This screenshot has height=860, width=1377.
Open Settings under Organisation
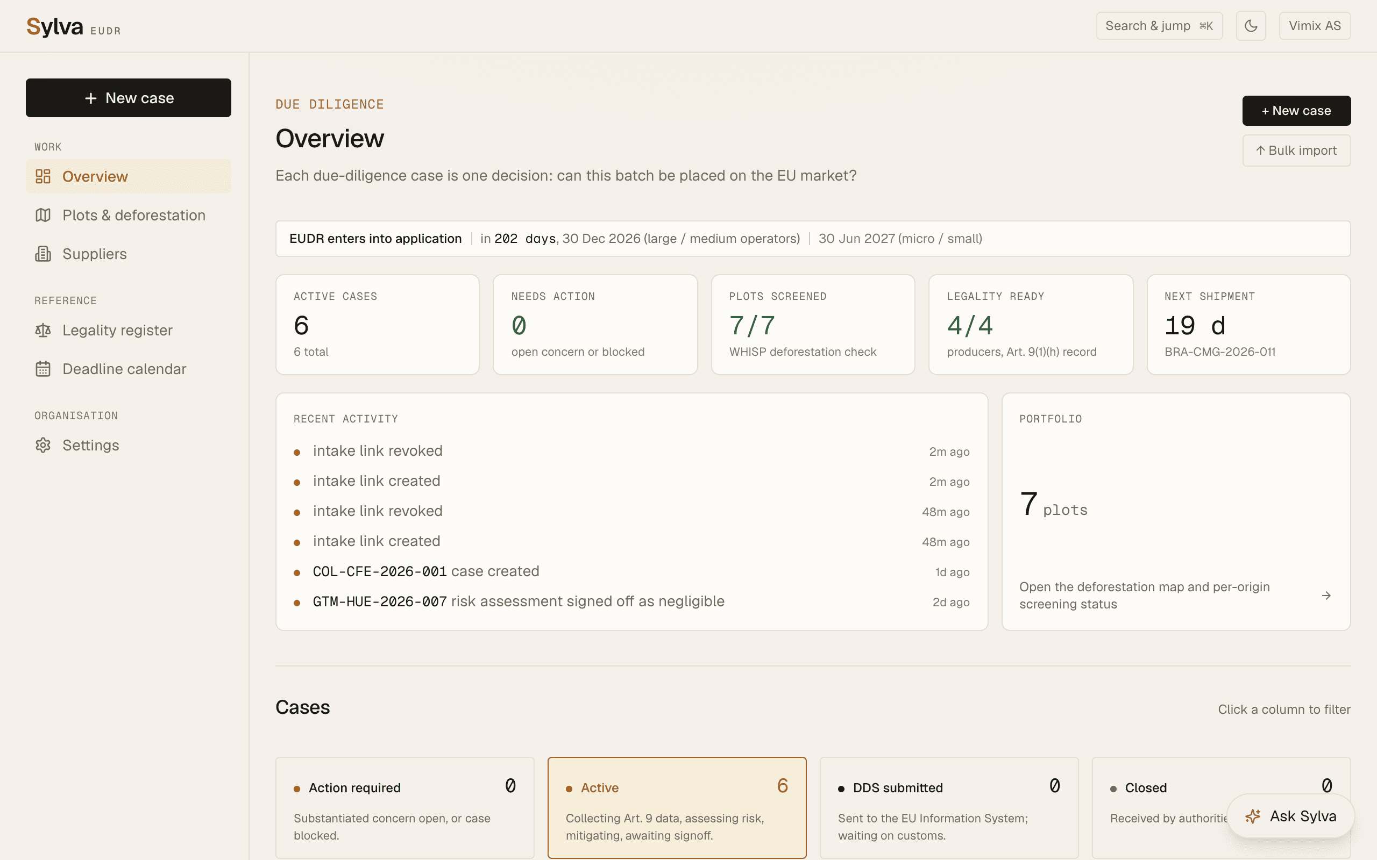point(128,445)
